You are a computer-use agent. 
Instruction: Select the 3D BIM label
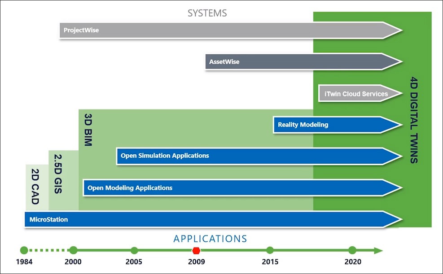pyautogui.click(x=88, y=130)
